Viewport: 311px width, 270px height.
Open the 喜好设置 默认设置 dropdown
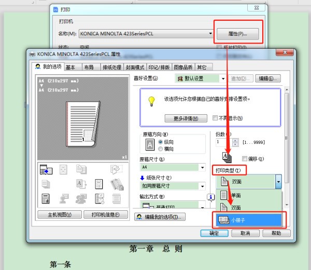coord(223,78)
